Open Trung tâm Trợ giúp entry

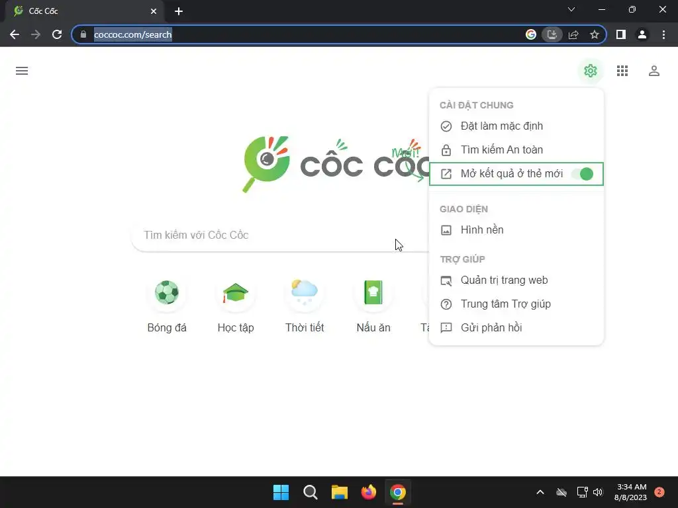516,304
